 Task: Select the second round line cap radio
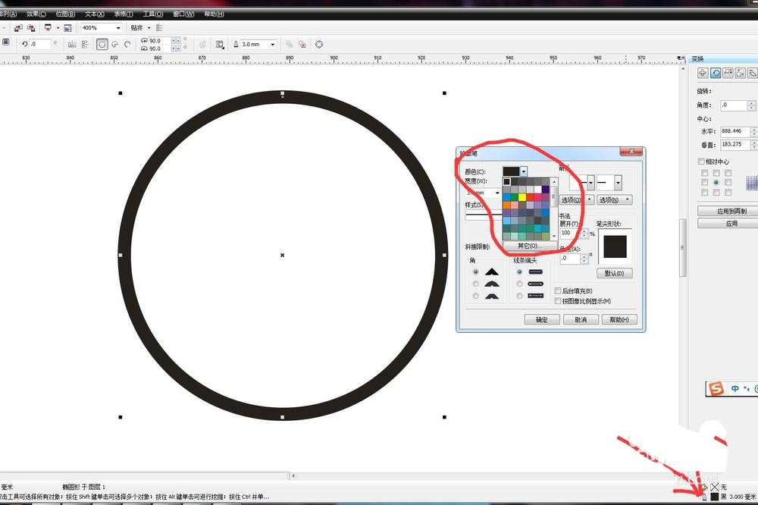[519, 284]
